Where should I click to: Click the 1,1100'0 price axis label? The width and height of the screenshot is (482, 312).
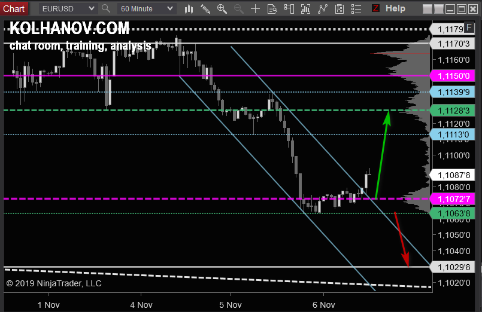[454, 155]
